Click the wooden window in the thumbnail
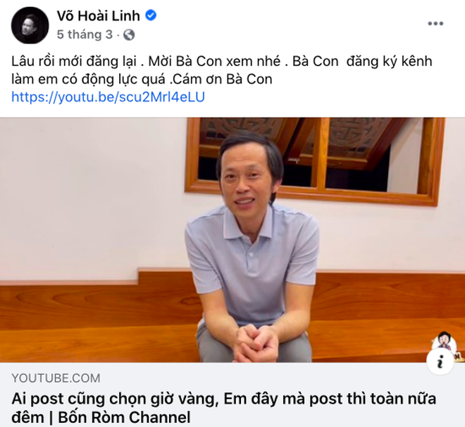Image resolution: width=465 pixels, height=427 pixels. 315,160
